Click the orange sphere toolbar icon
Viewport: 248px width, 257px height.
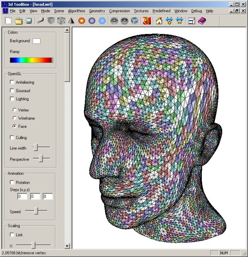(x=81, y=21)
